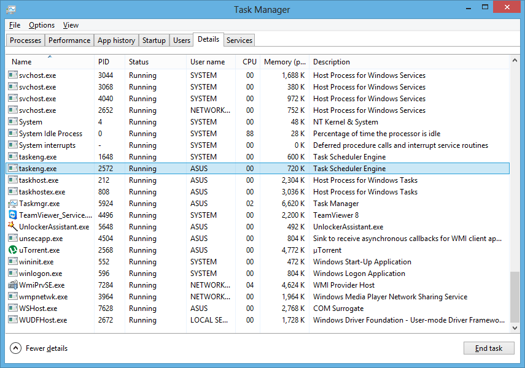Click the WSHost.exe COM Surrogate icon
This screenshot has width=525, height=368.
pyautogui.click(x=12, y=308)
